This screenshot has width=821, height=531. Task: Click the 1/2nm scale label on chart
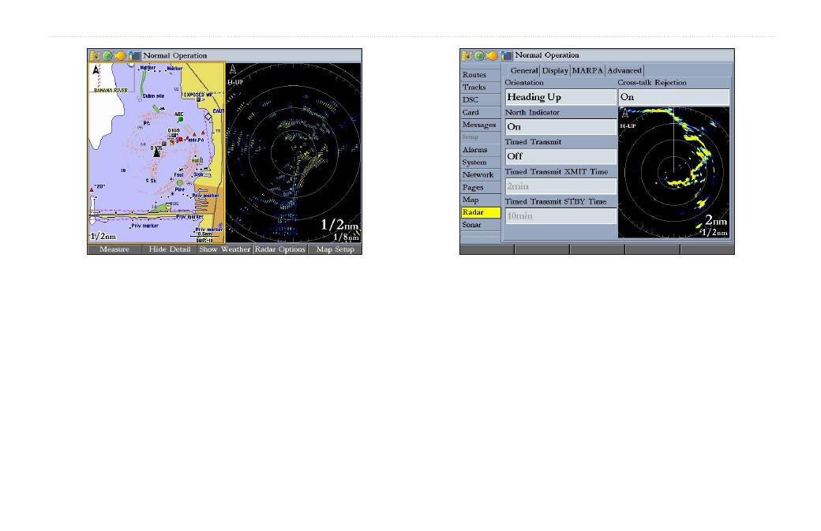click(x=103, y=237)
